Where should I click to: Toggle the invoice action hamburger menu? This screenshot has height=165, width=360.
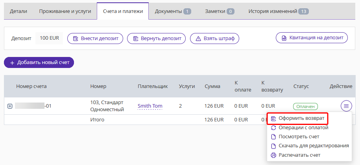[346, 106]
